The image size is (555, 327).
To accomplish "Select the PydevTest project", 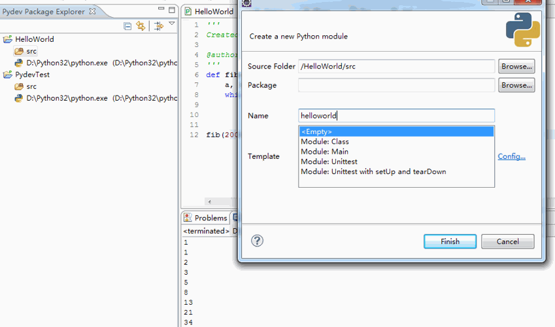I will point(32,75).
